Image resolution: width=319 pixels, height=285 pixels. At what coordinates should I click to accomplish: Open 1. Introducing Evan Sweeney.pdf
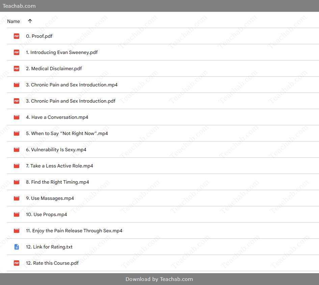coord(62,52)
